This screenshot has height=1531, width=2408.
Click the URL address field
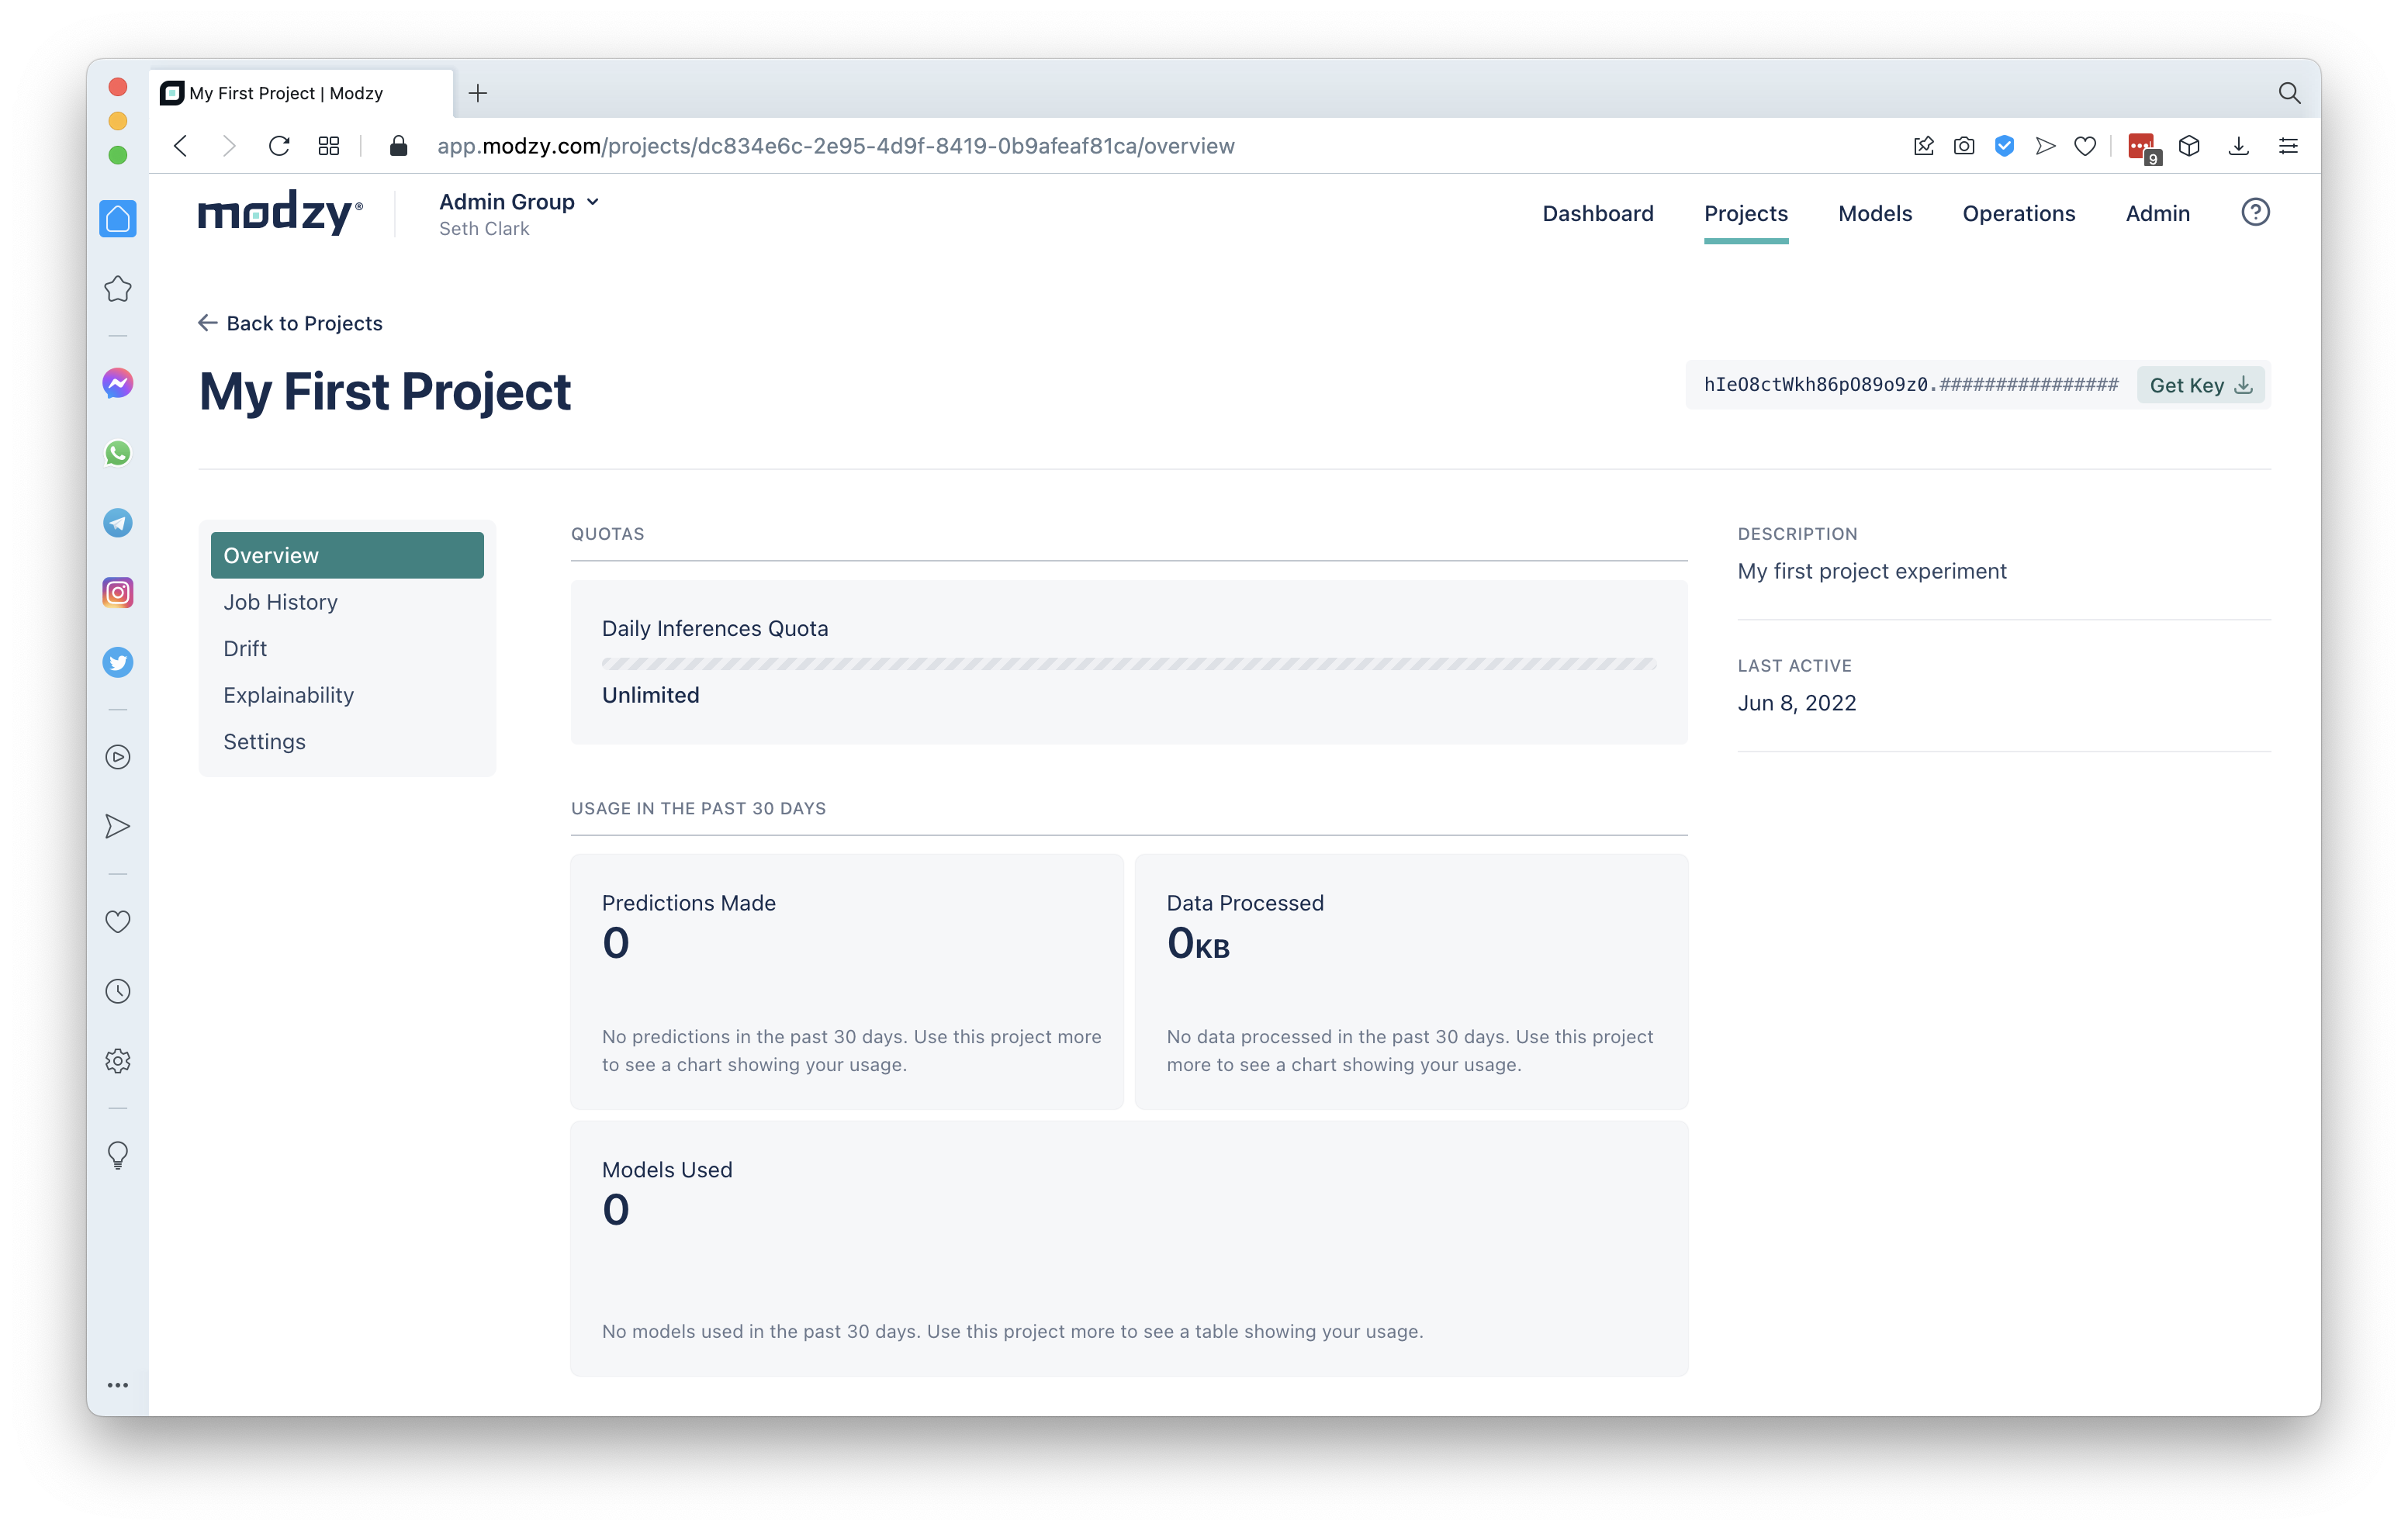[835, 146]
